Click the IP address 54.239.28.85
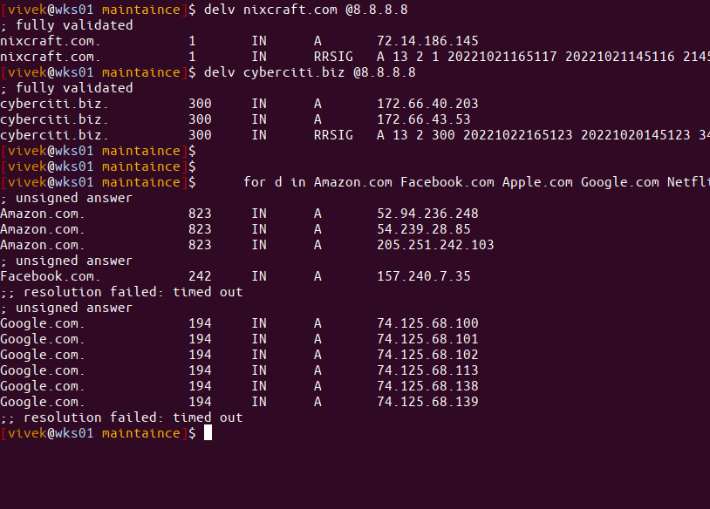This screenshot has width=710, height=509. (x=424, y=229)
